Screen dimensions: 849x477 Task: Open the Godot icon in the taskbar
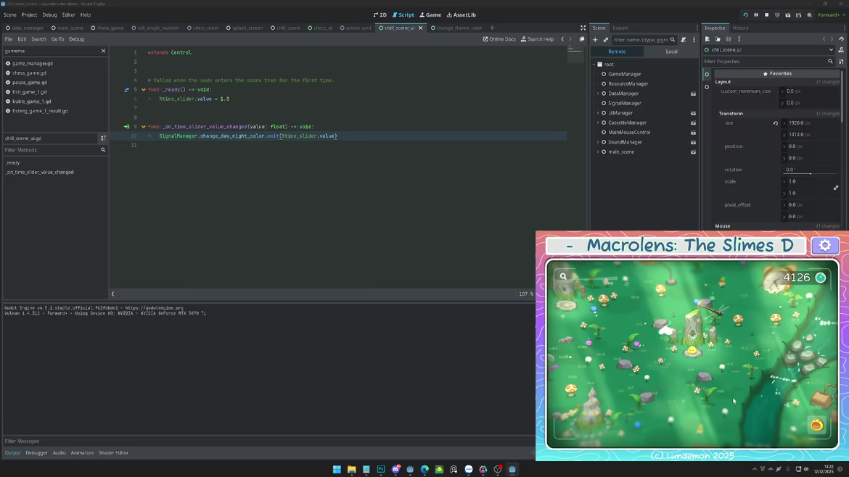pyautogui.click(x=512, y=469)
